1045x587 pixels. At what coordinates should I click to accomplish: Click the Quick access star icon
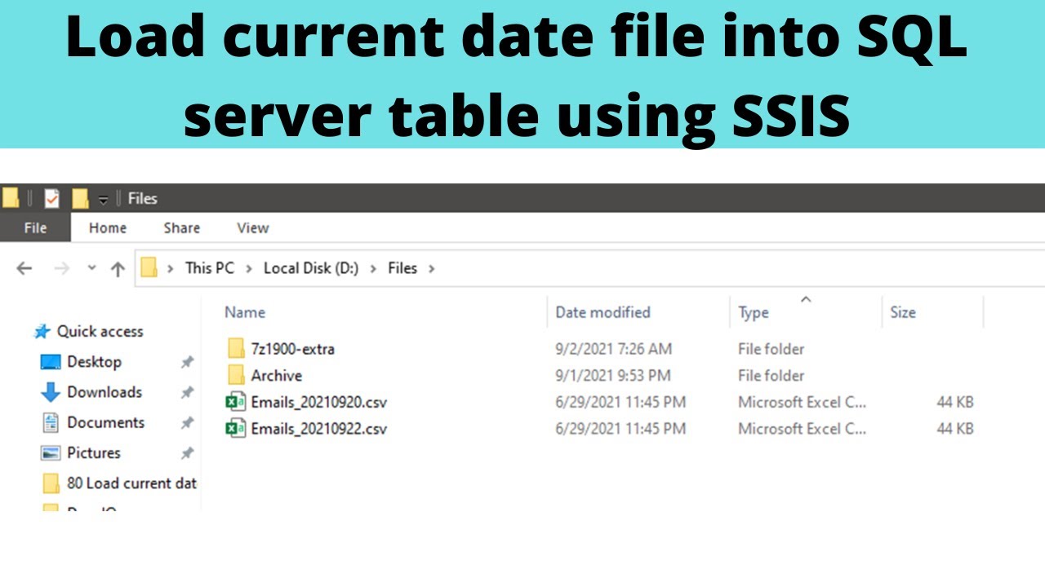42,331
